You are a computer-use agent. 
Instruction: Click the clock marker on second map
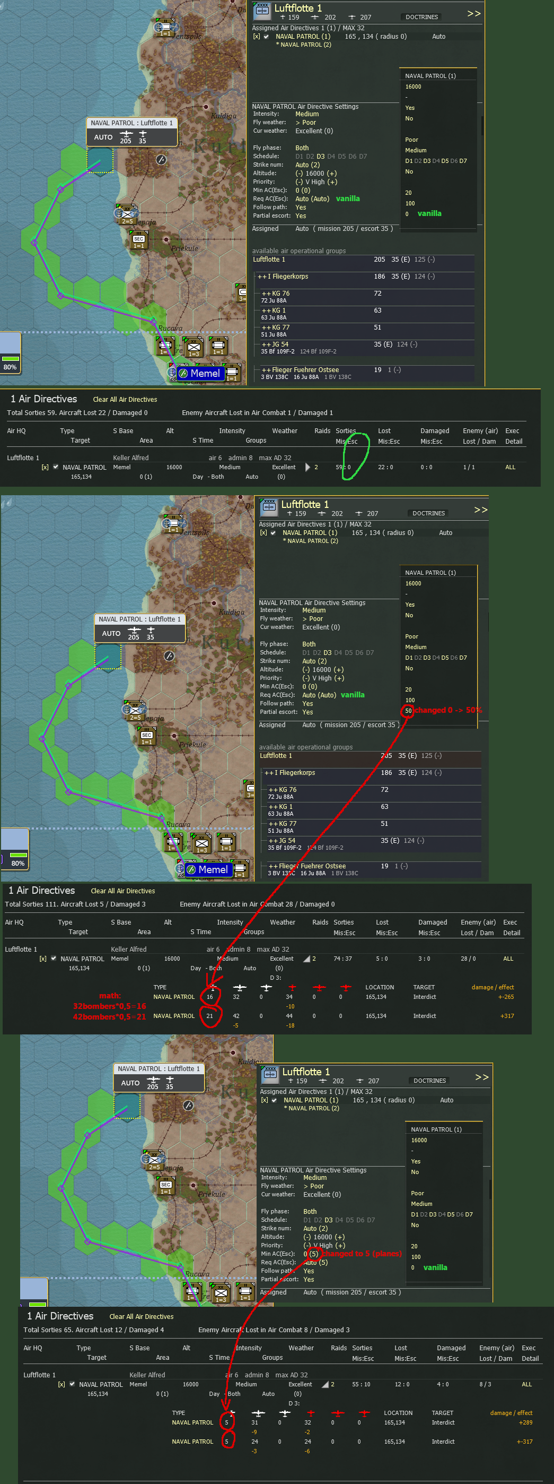click(x=169, y=655)
